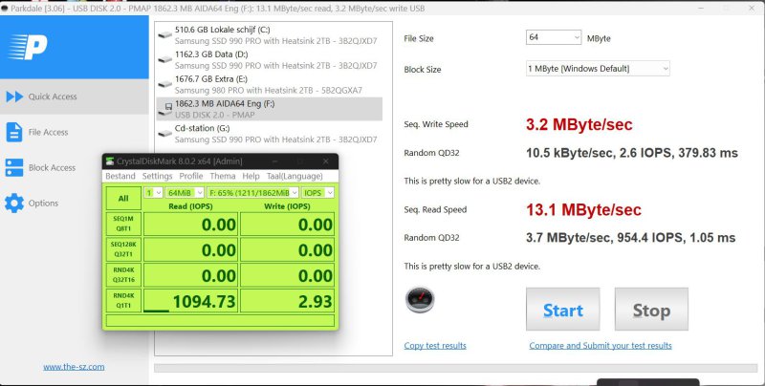Screen dimensions: 765x386
Task: Expand the Block Size dropdown
Action: (598, 69)
